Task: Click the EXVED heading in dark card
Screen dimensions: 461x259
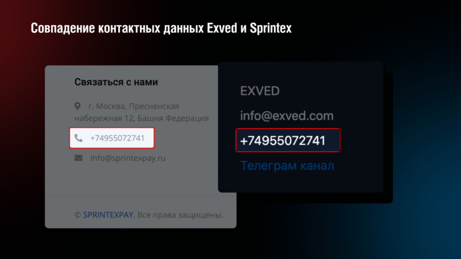Action: tap(259, 91)
